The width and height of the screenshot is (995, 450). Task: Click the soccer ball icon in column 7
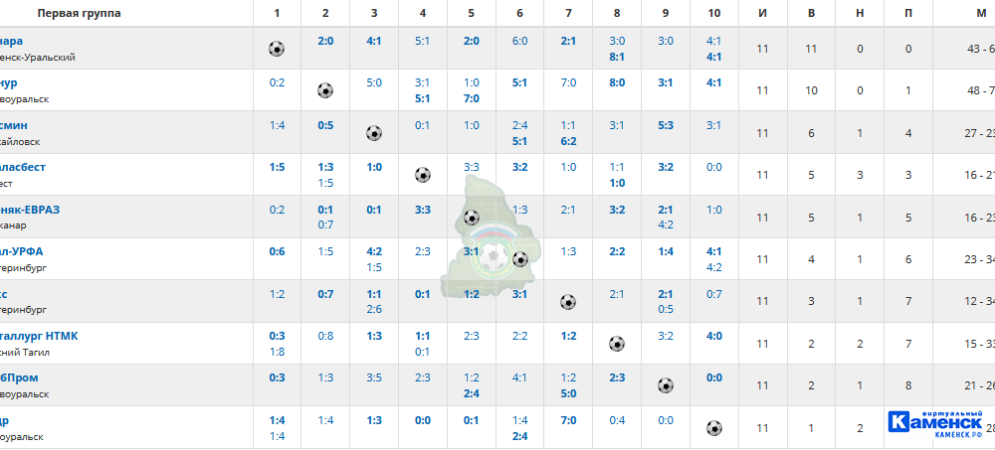568,302
